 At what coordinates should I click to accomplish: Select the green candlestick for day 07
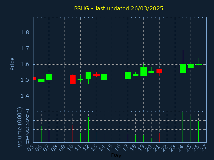(49, 77)
